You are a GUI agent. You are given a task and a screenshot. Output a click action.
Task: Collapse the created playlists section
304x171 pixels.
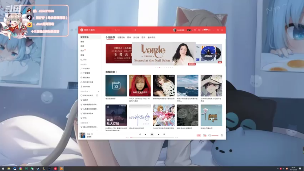(85, 91)
